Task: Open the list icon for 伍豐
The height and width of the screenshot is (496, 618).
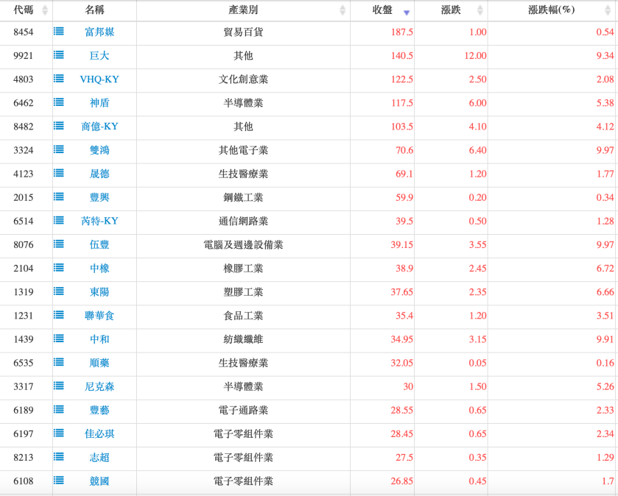Action: coord(59,244)
